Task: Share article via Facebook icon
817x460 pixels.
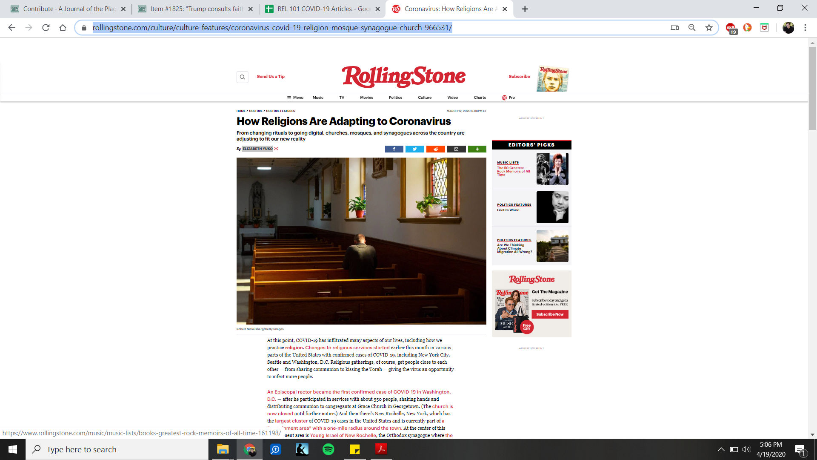Action: click(x=394, y=149)
